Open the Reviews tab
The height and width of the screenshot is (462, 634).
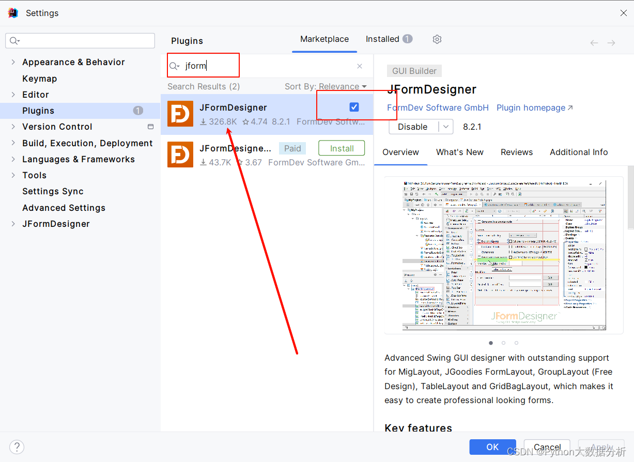517,152
